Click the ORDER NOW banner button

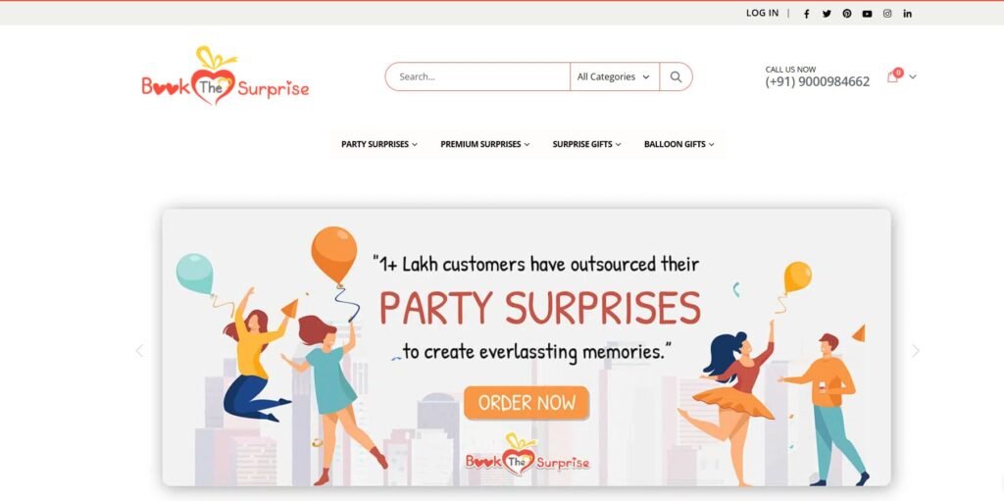pos(527,403)
